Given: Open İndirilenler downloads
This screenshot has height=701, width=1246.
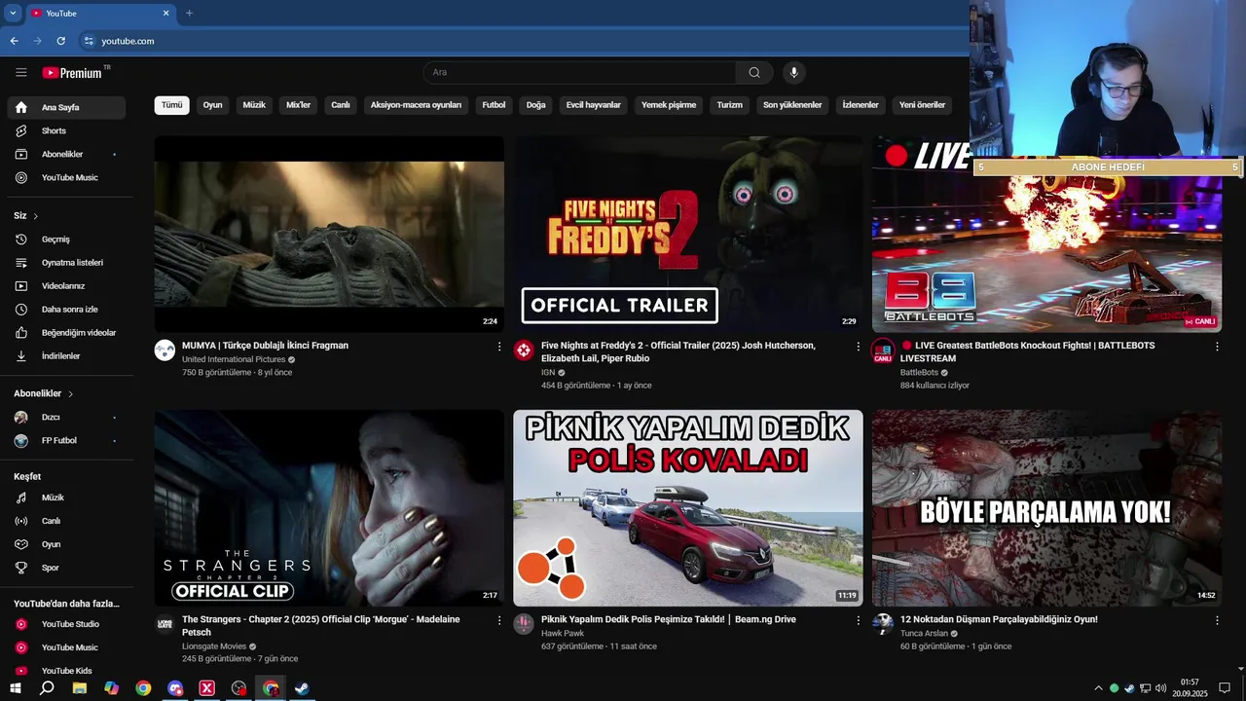Looking at the screenshot, I should click(66, 355).
